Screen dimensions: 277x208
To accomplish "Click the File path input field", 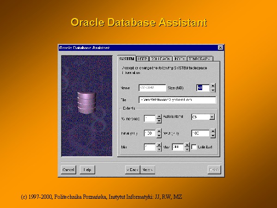I will pos(177,100).
